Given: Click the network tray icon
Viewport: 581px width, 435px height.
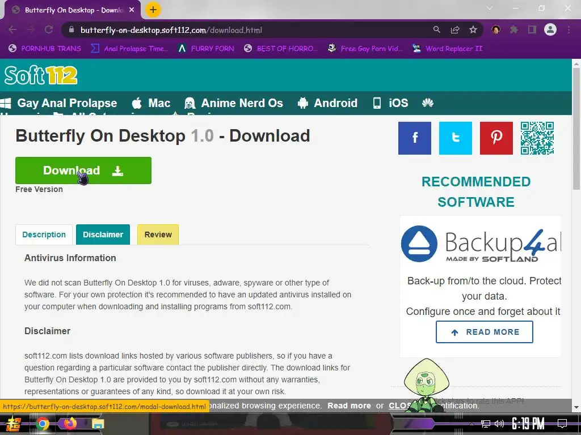Looking at the screenshot, I should coord(485,424).
